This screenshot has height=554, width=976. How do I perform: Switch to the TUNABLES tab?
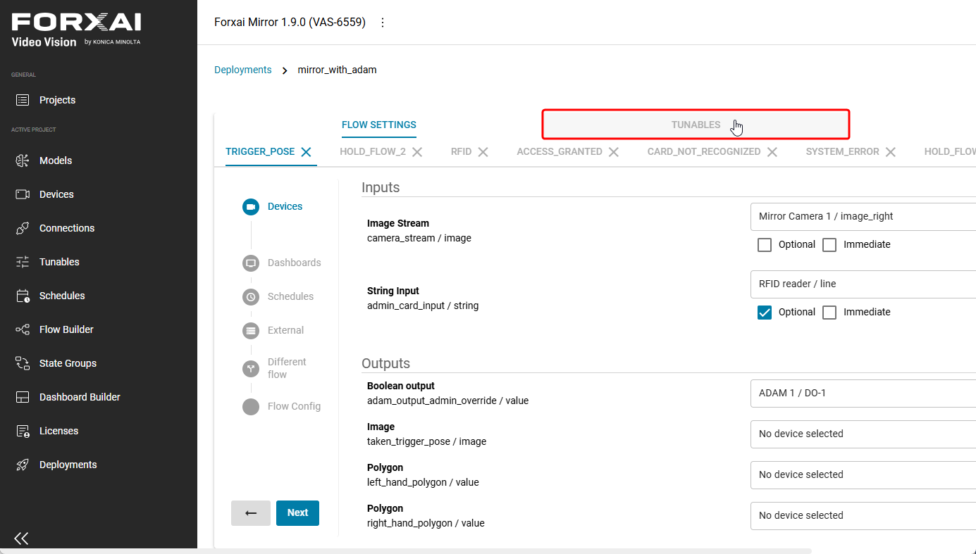(696, 125)
